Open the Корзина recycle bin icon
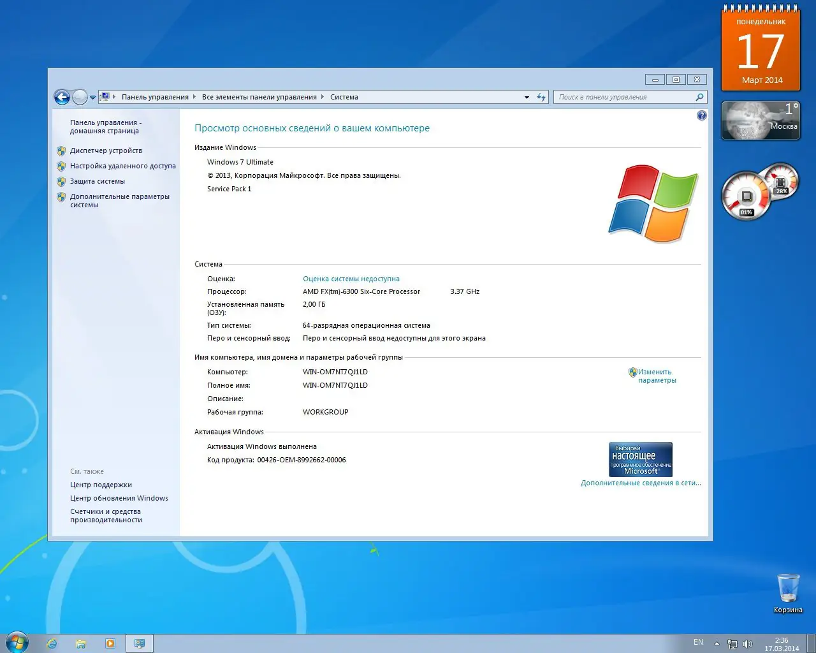The height and width of the screenshot is (653, 816). pyautogui.click(x=788, y=593)
